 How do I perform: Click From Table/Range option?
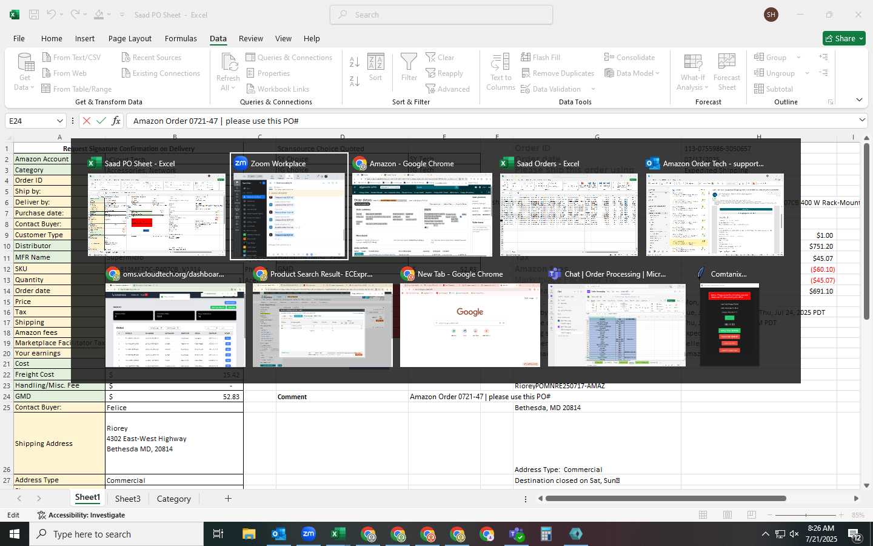click(x=77, y=89)
